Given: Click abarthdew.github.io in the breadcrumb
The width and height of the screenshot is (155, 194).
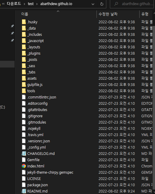Looking at the screenshot, I should click(x=56, y=4).
